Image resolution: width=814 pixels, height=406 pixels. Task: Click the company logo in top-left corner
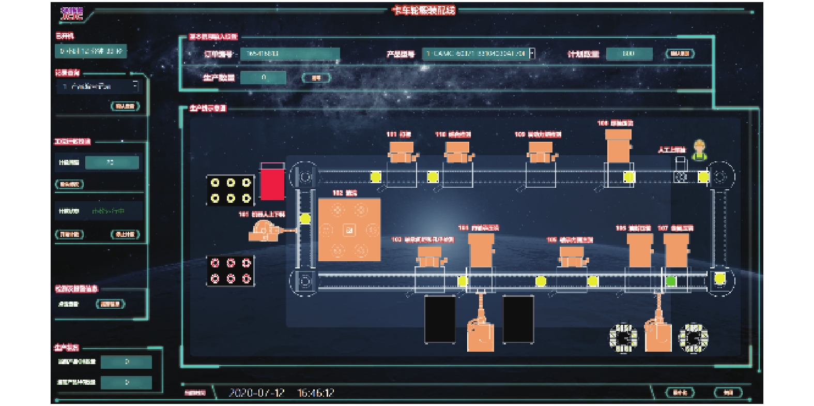click(x=72, y=14)
